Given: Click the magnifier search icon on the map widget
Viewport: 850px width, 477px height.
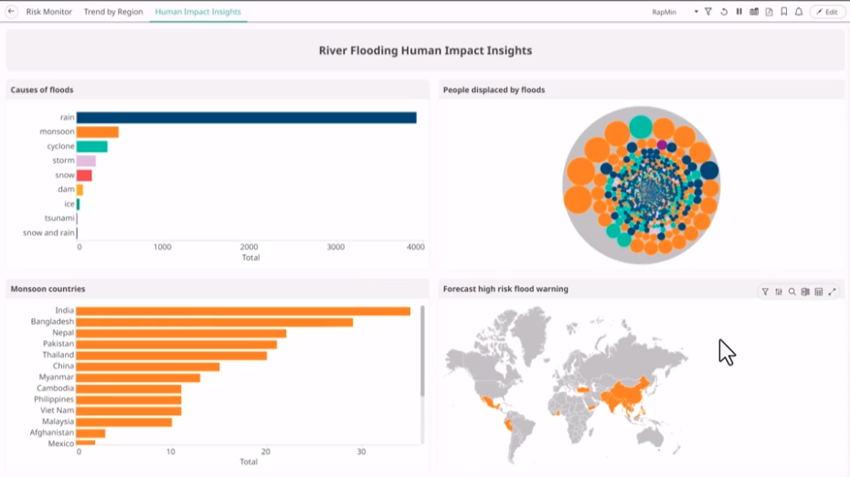Looking at the screenshot, I should 792,292.
